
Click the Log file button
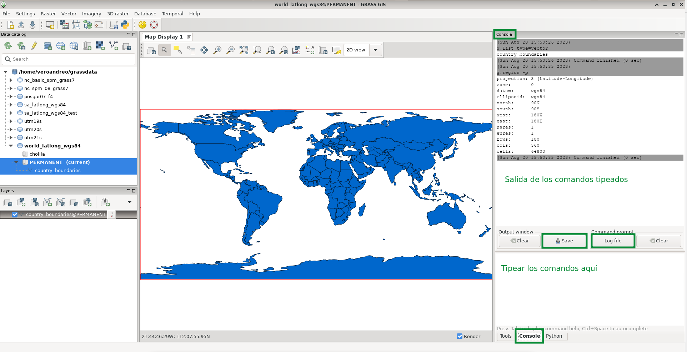[613, 241]
